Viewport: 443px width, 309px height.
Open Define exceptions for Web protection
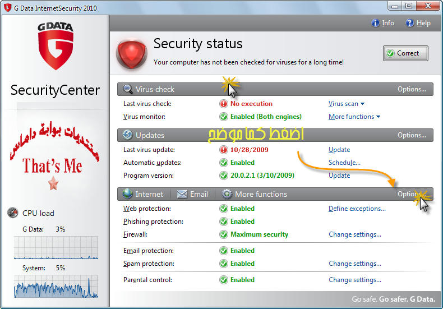pyautogui.click(x=357, y=209)
